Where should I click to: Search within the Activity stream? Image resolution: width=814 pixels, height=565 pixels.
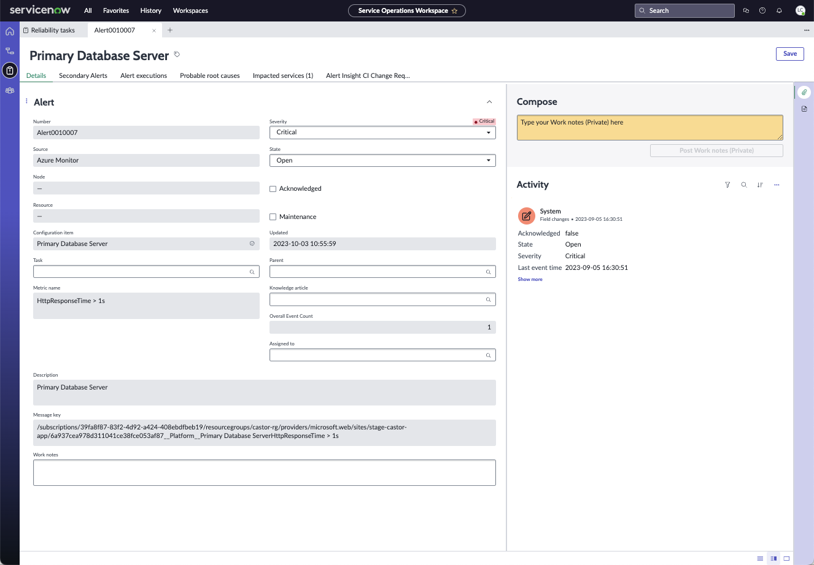[x=744, y=185]
